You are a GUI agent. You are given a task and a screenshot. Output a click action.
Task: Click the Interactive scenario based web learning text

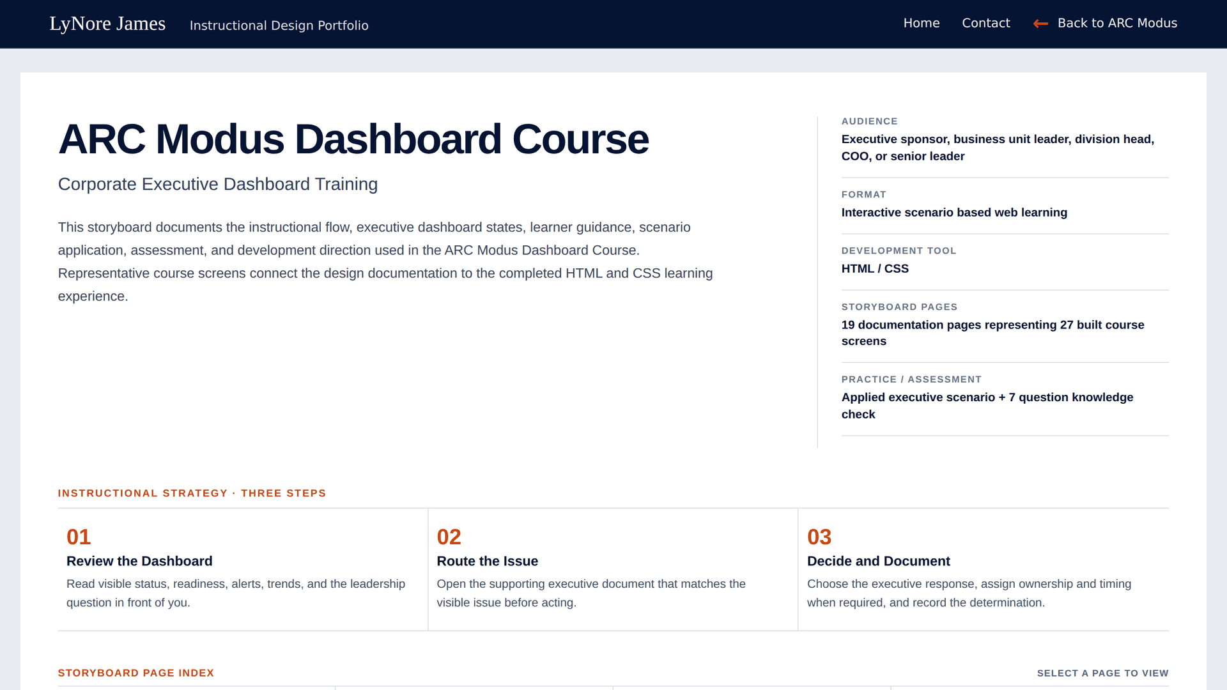pyautogui.click(x=954, y=213)
